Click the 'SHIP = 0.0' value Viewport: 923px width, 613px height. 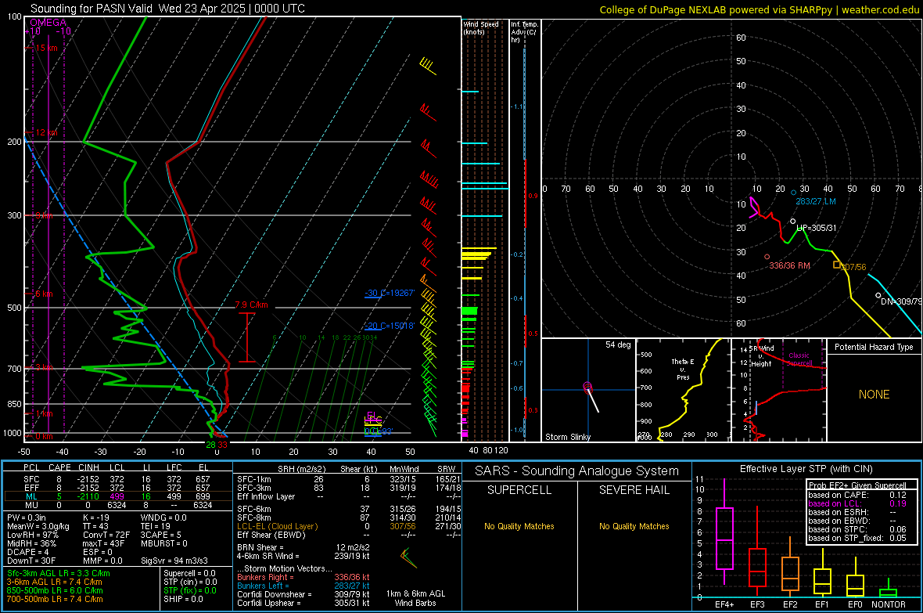click(183, 599)
